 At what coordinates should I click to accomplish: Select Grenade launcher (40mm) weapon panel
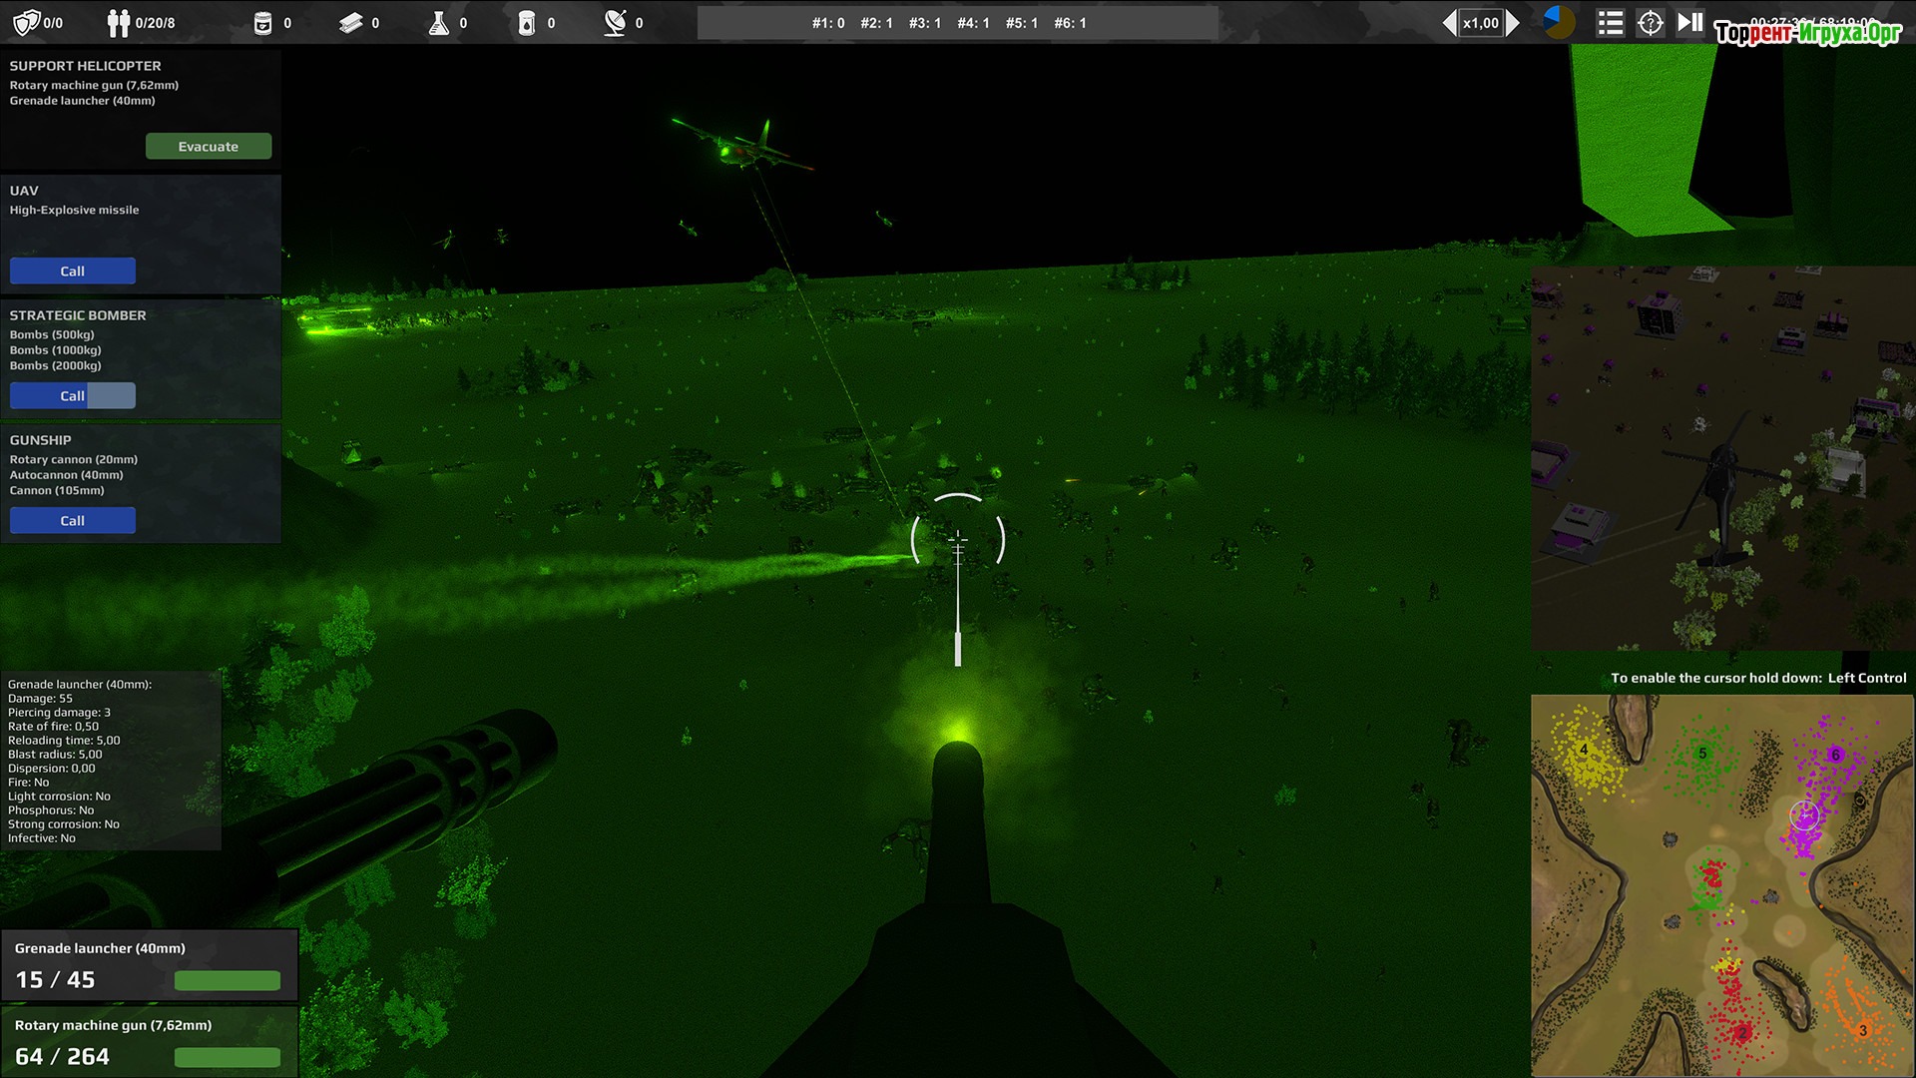click(150, 964)
